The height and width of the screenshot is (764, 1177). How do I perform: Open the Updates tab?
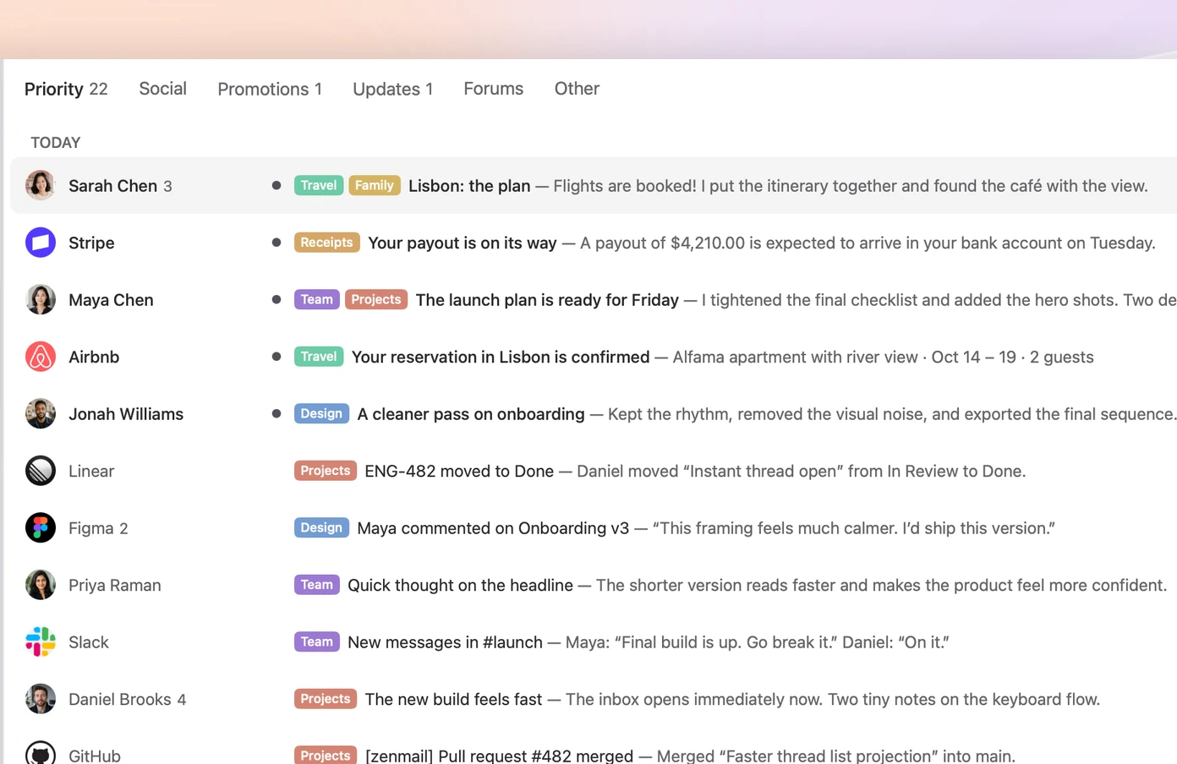tap(393, 89)
